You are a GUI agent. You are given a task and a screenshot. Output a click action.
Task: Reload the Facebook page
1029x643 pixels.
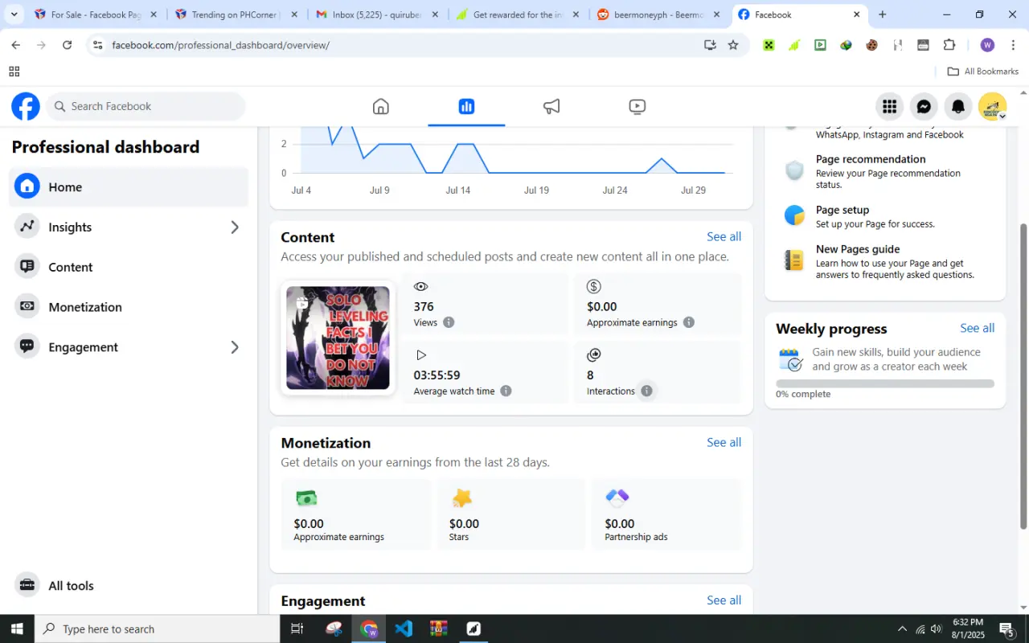(x=67, y=45)
